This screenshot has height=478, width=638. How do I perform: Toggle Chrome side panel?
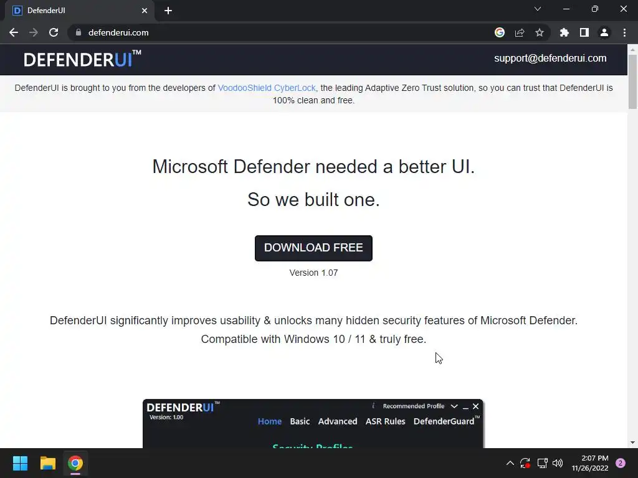pyautogui.click(x=584, y=32)
